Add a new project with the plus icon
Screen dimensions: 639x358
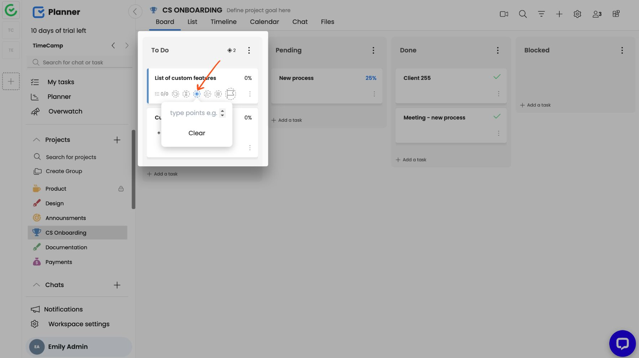117,140
